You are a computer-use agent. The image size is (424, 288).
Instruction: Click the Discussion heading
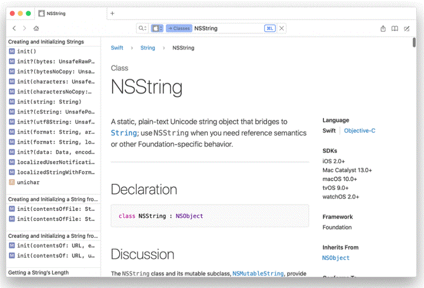click(x=143, y=254)
